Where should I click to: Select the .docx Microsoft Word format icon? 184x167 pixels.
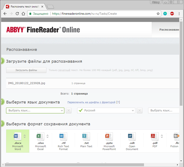tap(17, 136)
